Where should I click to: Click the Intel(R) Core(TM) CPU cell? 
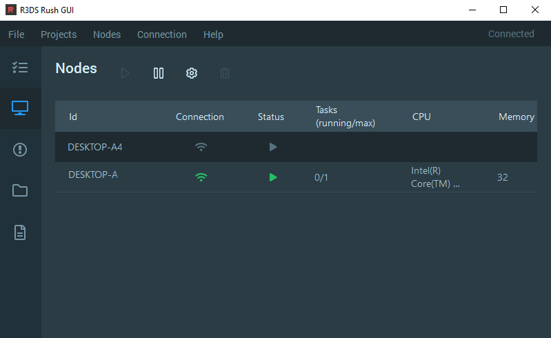point(435,177)
